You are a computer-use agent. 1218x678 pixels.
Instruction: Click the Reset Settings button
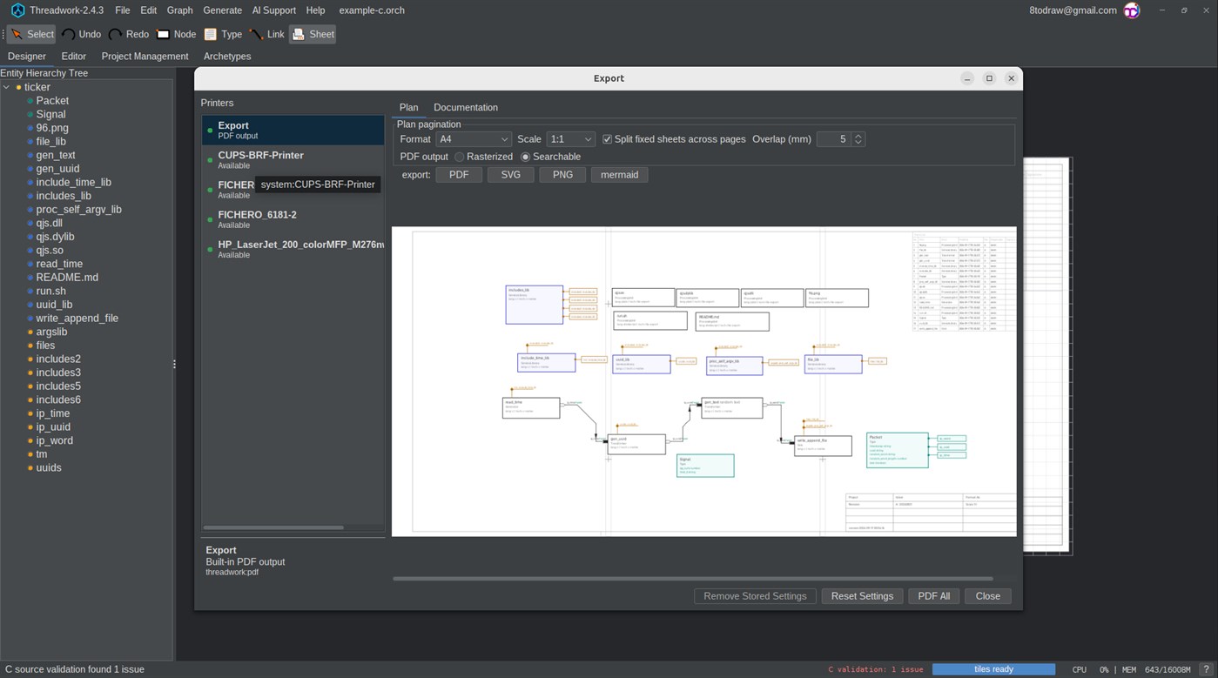pyautogui.click(x=862, y=596)
